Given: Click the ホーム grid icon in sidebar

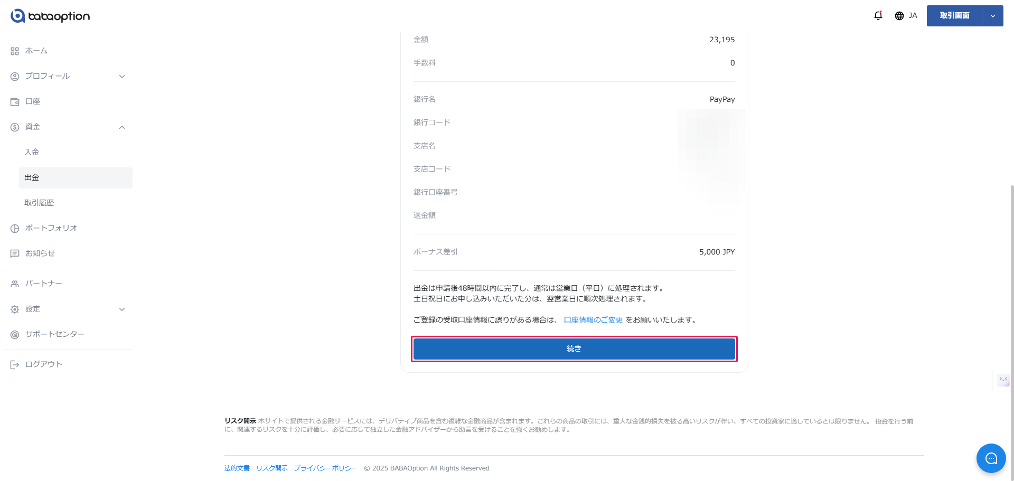Looking at the screenshot, I should (15, 51).
